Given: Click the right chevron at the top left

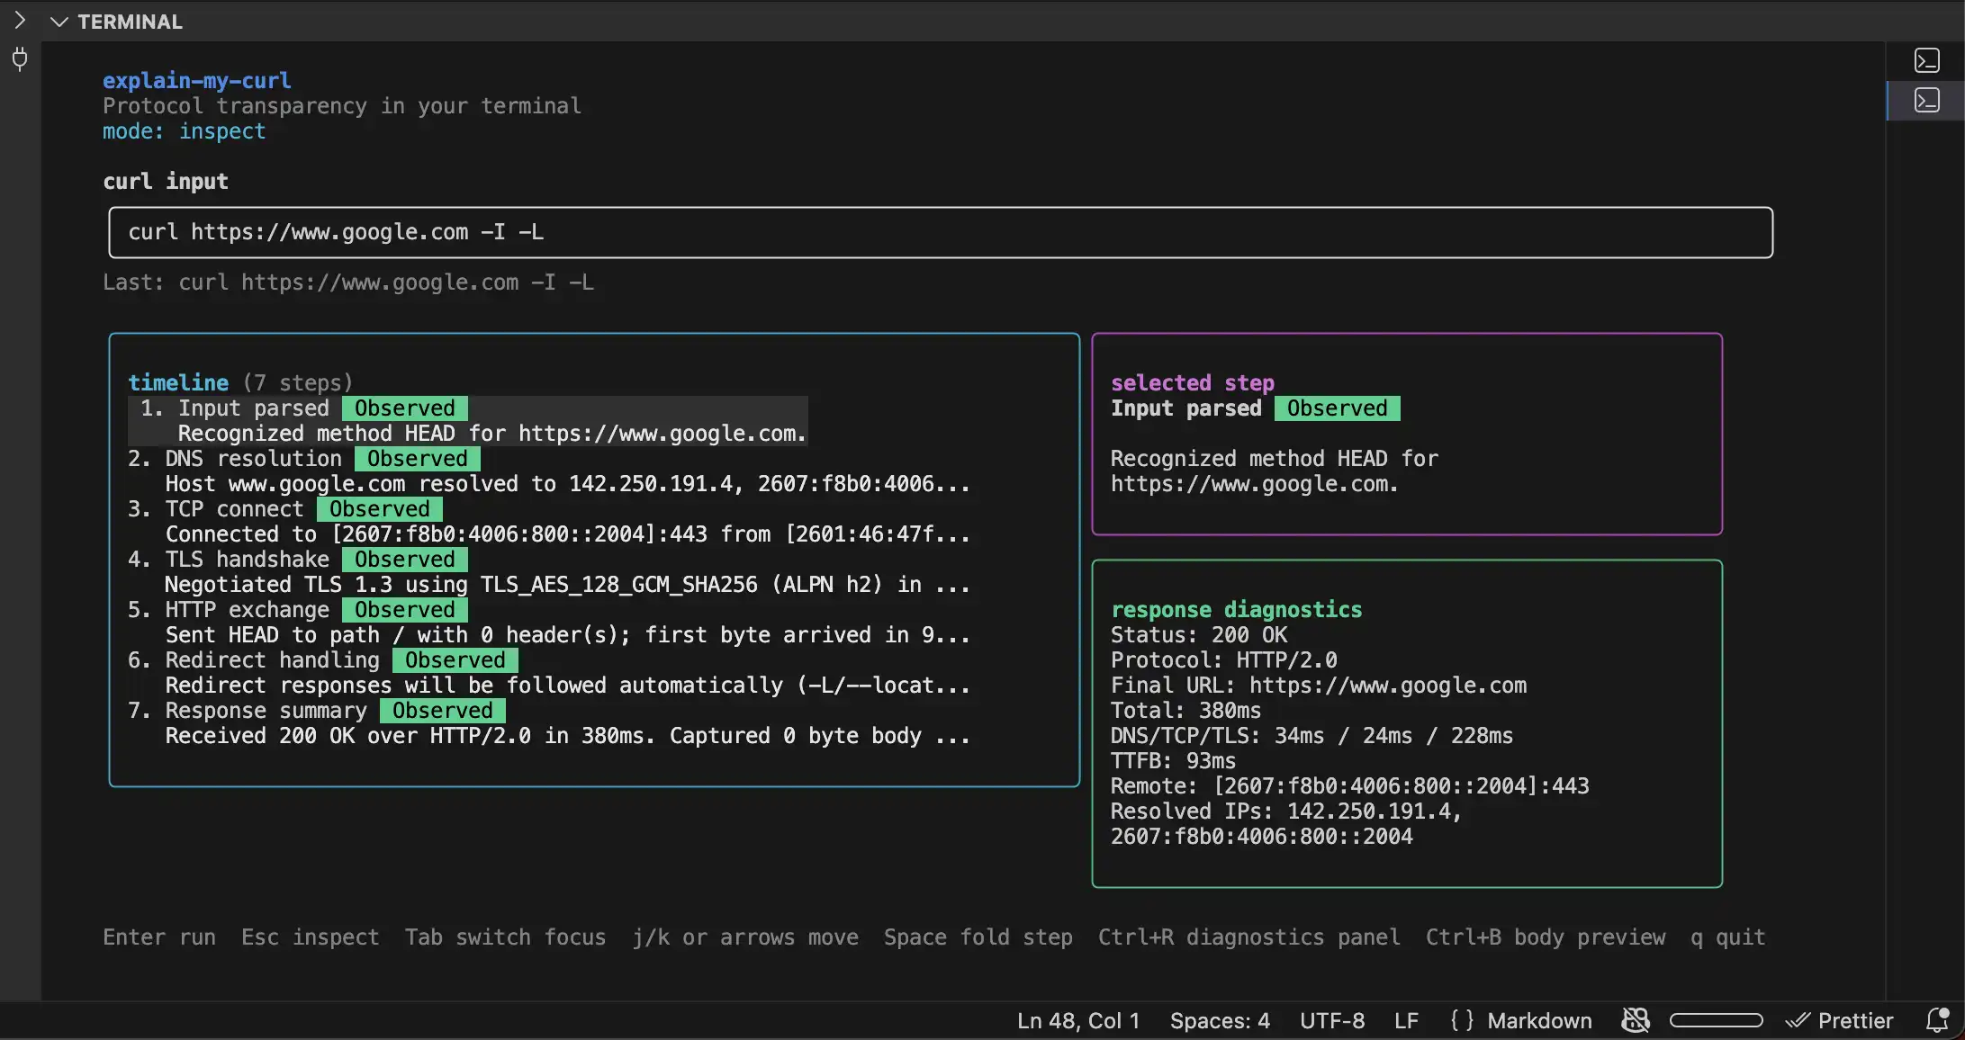Looking at the screenshot, I should (20, 21).
